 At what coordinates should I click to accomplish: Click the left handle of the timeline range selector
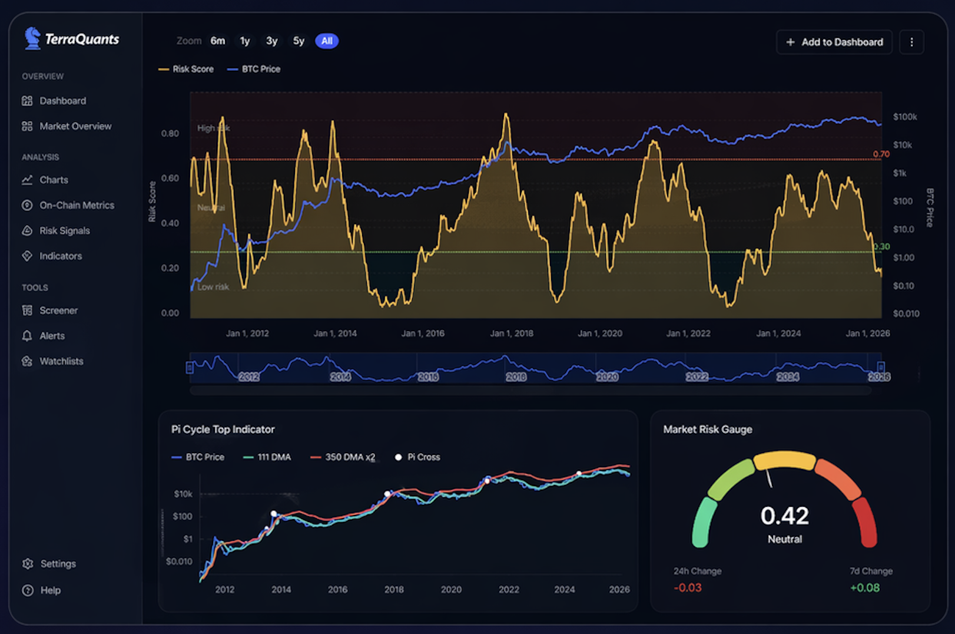click(190, 368)
